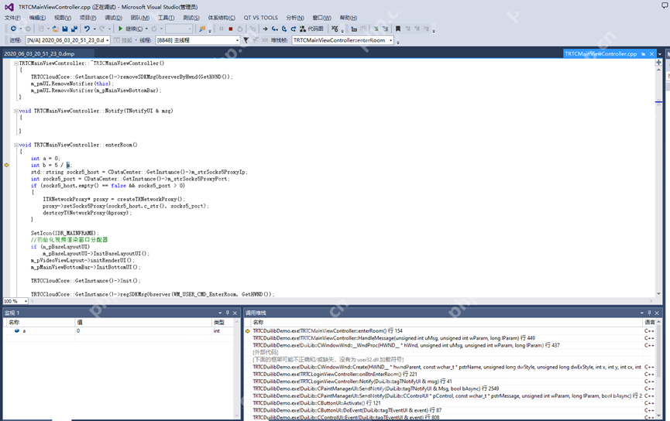Click the Step Over icon
670x421 pixels.
coord(284,29)
